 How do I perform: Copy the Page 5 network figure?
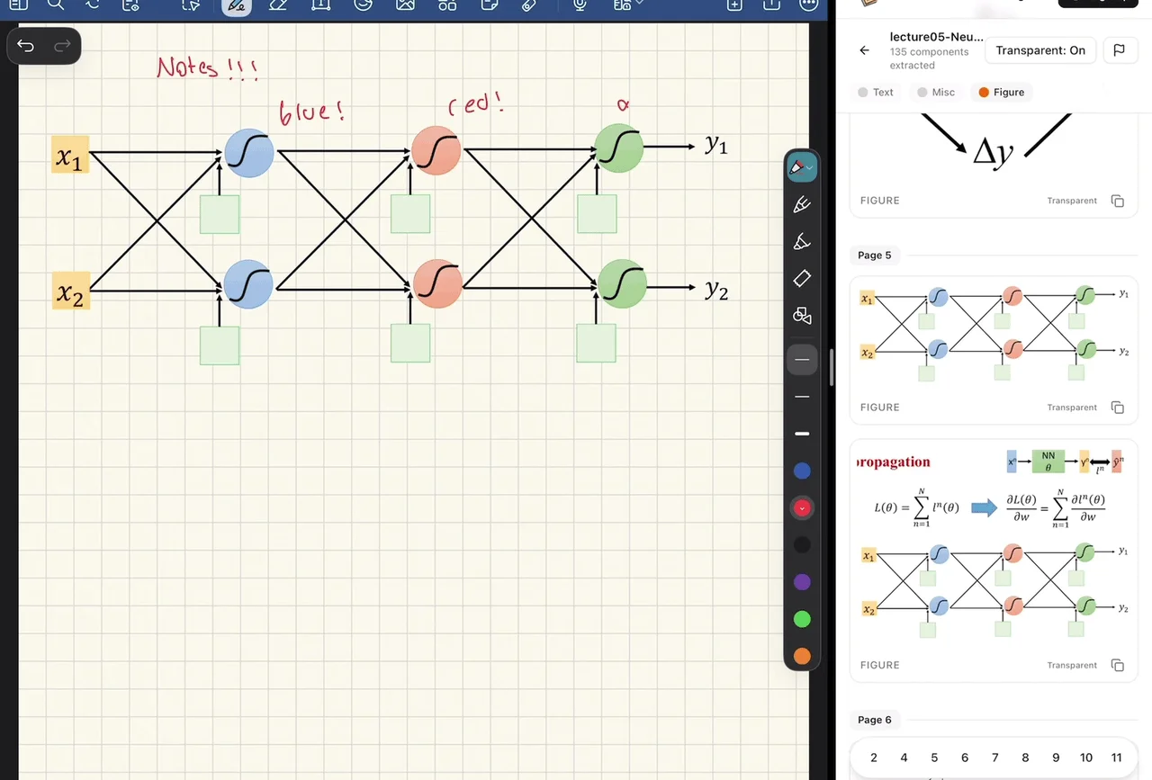tap(1117, 408)
